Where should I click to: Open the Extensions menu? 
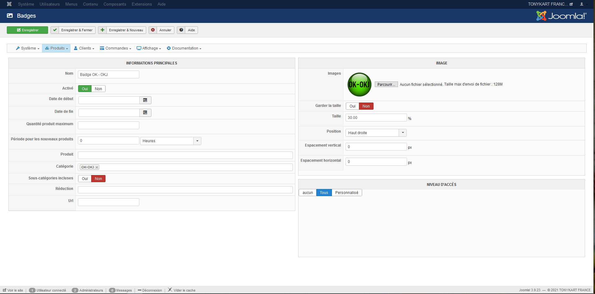tap(142, 4)
